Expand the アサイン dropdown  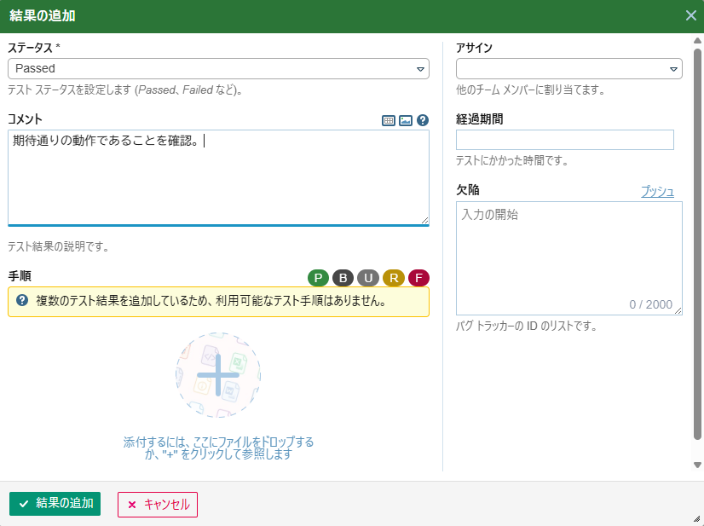[x=569, y=68]
